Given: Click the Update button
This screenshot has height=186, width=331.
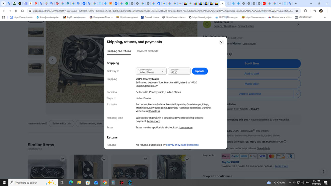Looking at the screenshot, I should click(200, 71).
